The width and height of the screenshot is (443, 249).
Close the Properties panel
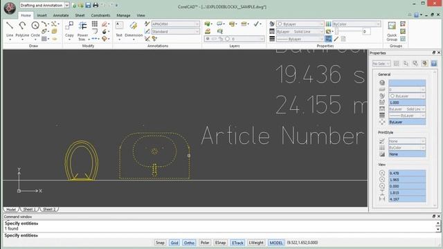pos(439,53)
